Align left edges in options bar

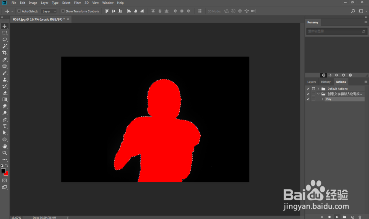click(129, 11)
